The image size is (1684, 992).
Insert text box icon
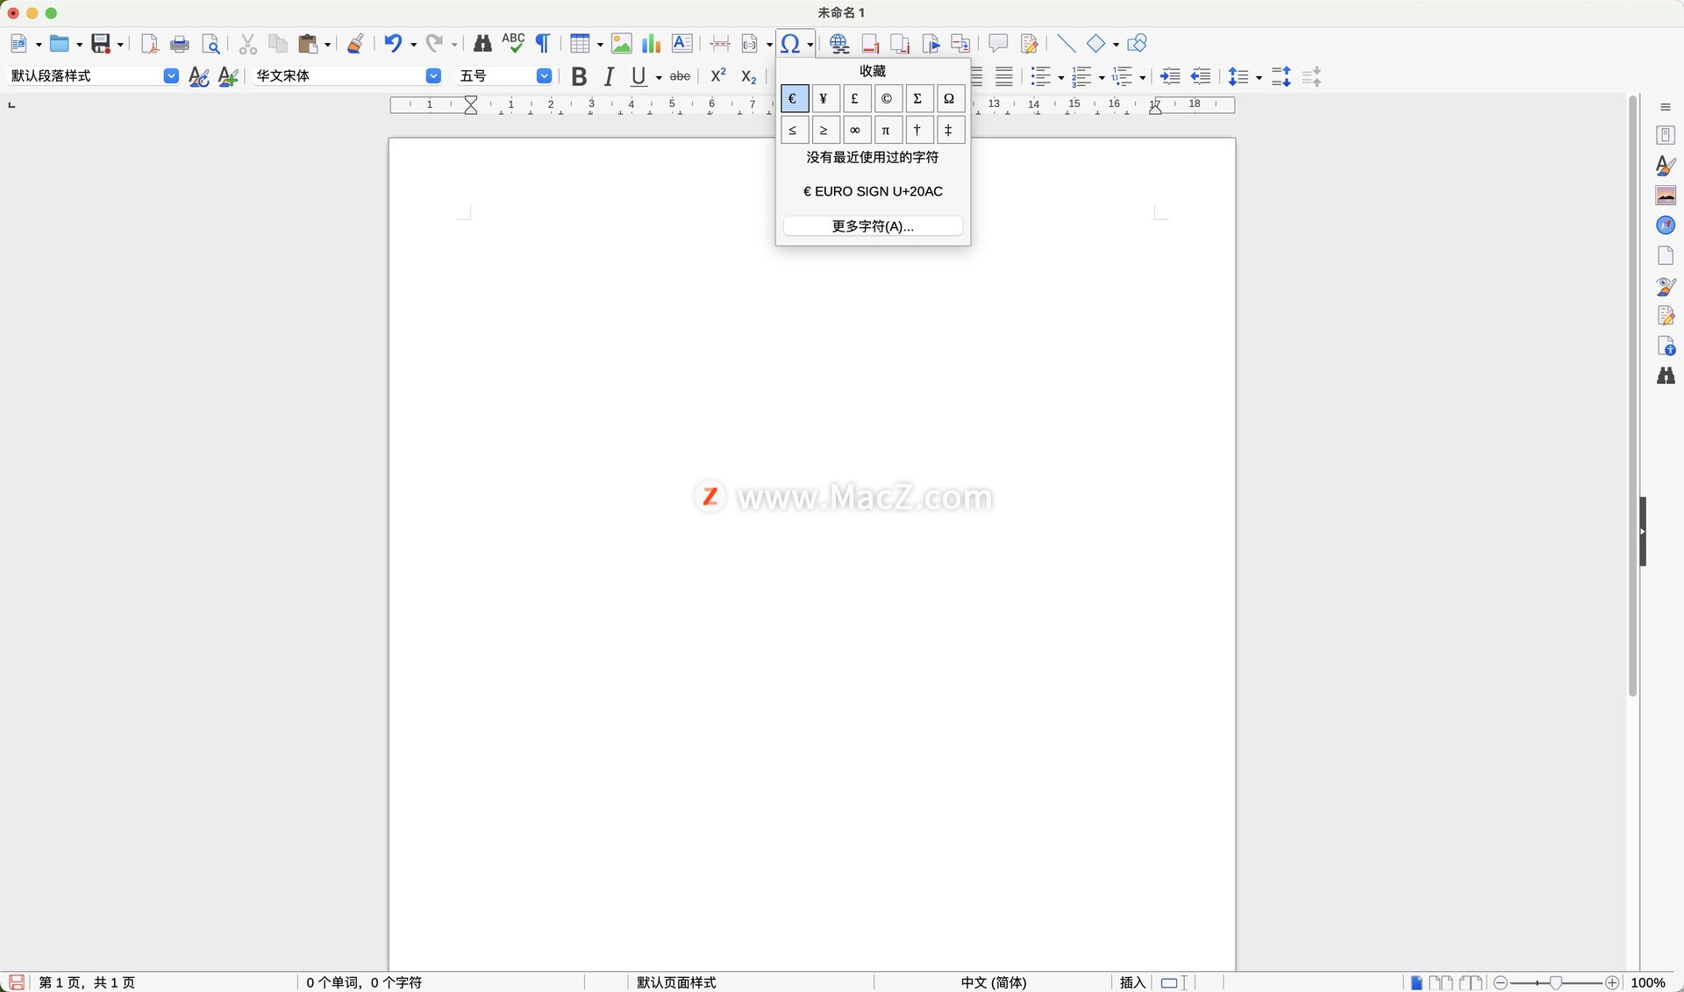tap(681, 44)
